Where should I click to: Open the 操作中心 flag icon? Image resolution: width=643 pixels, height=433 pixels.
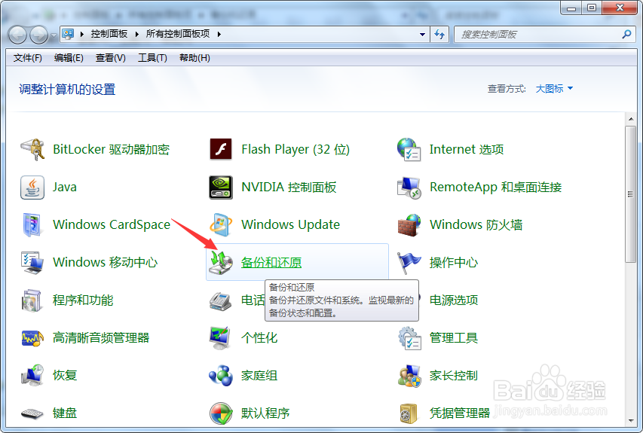click(x=409, y=263)
